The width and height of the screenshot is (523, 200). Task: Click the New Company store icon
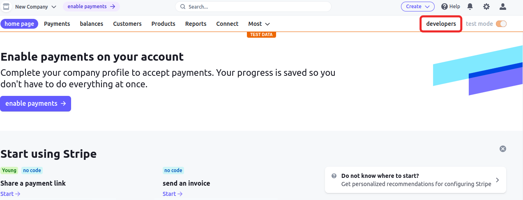(x=6, y=7)
